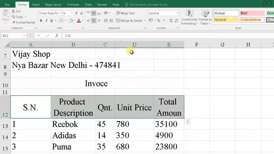This screenshot has width=274, height=154.
Task: Switch to the Formulas tab
Action: (73, 5)
